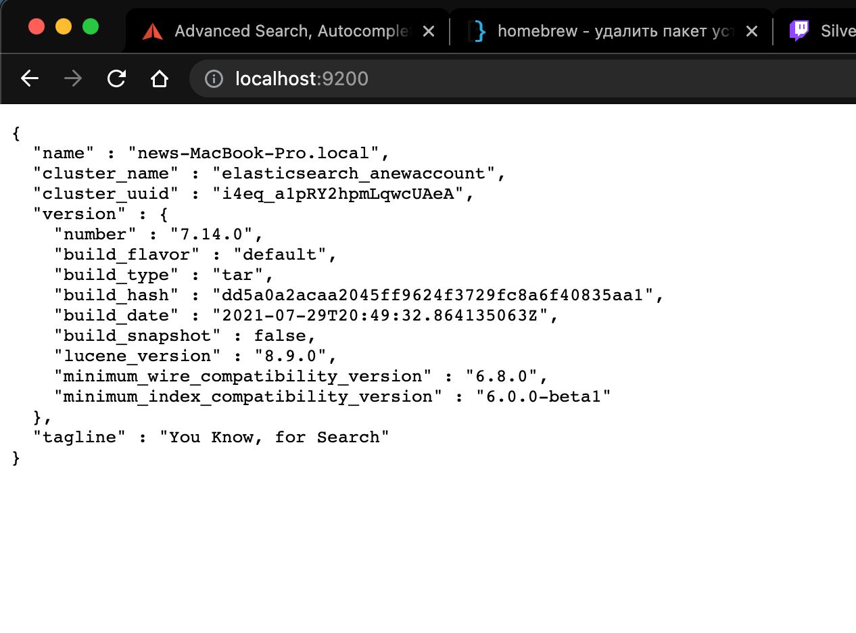View site information for localhost
Image resolution: width=856 pixels, height=633 pixels.
click(x=214, y=79)
